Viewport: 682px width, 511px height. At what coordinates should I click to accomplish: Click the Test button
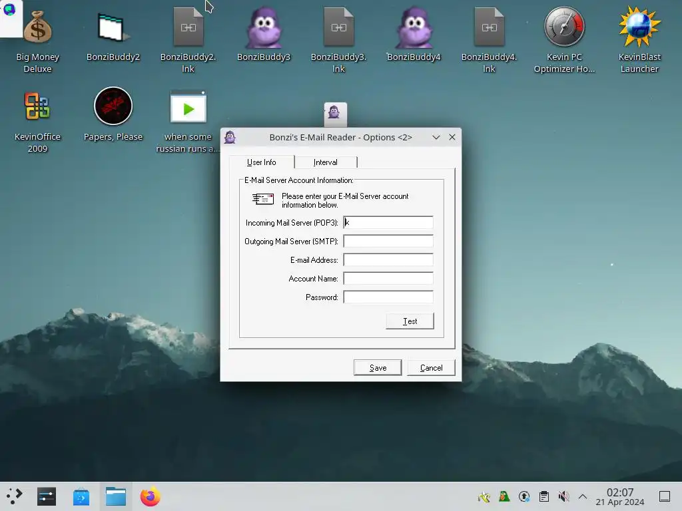click(410, 321)
